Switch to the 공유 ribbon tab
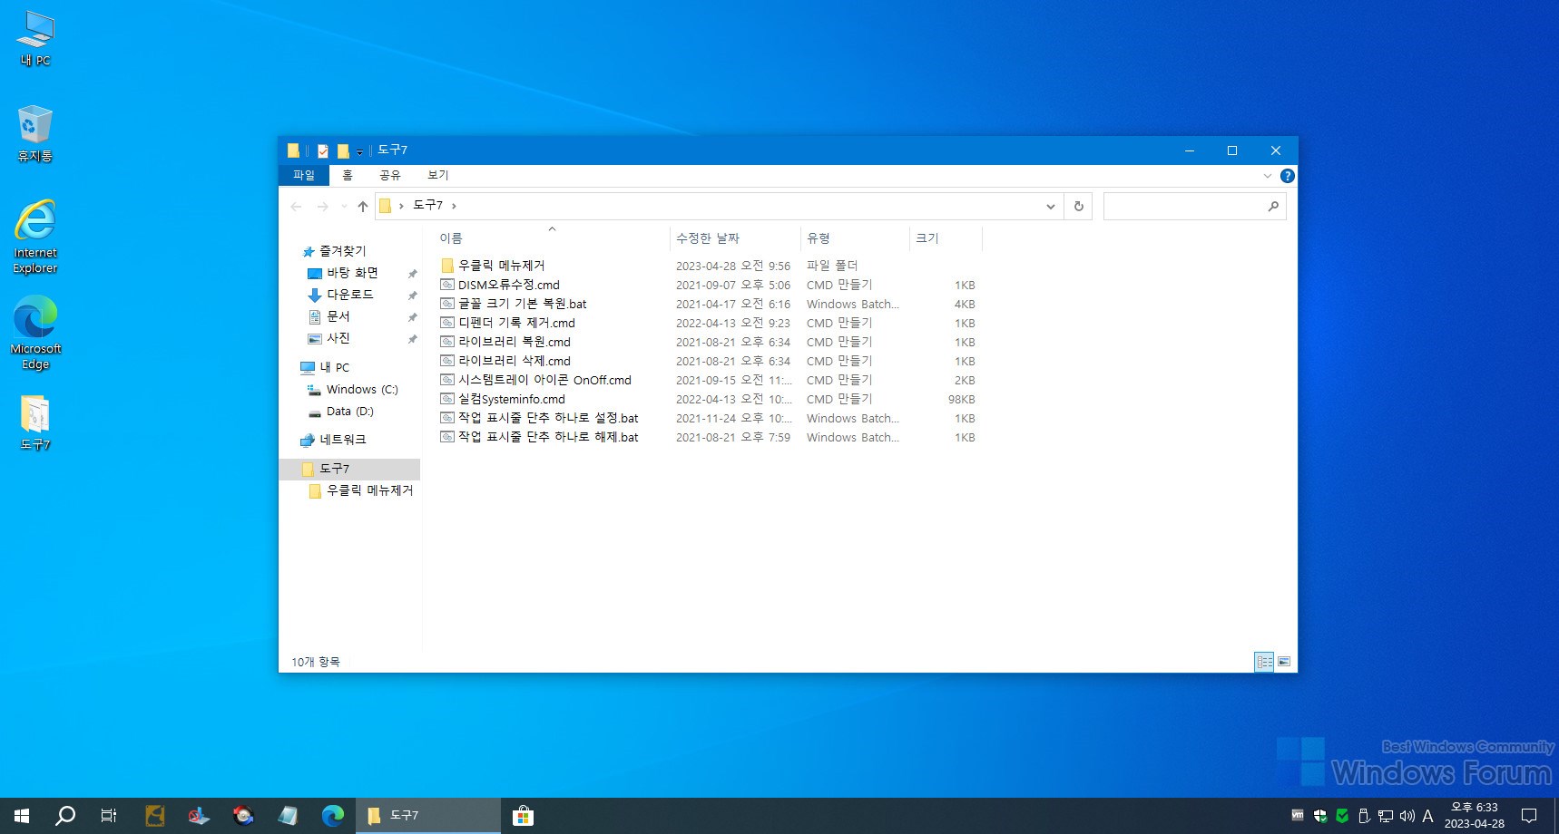The width and height of the screenshot is (1559, 834). click(x=390, y=175)
